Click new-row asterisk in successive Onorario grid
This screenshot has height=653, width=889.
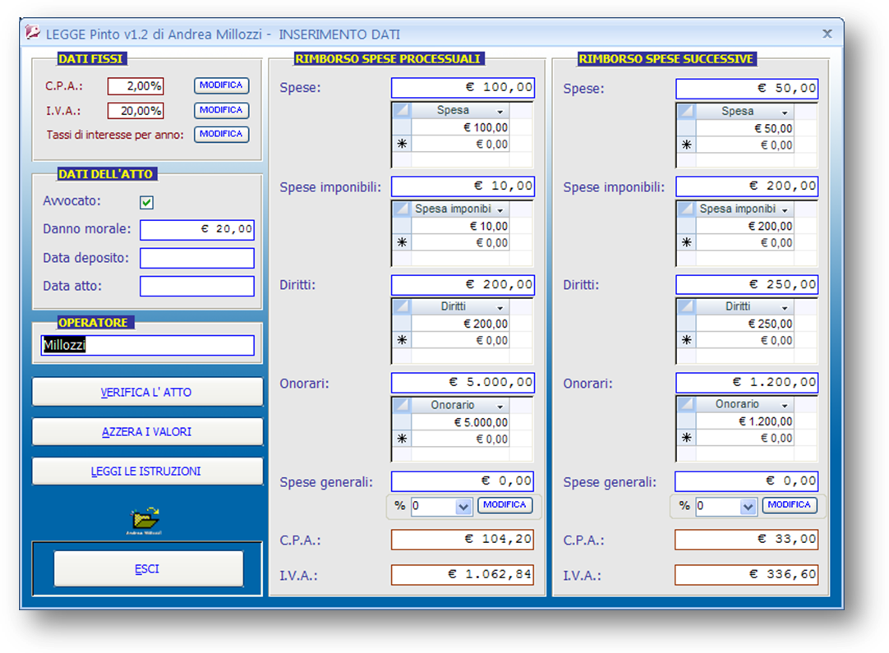[x=686, y=438]
